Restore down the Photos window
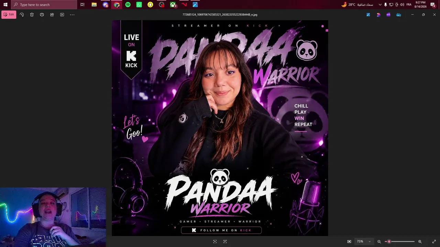The image size is (440, 247). point(423,15)
